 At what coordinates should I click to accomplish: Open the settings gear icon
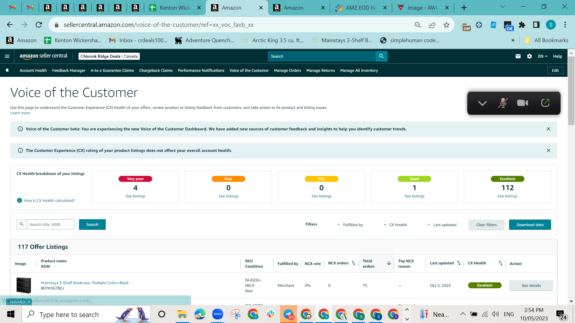[x=529, y=56]
